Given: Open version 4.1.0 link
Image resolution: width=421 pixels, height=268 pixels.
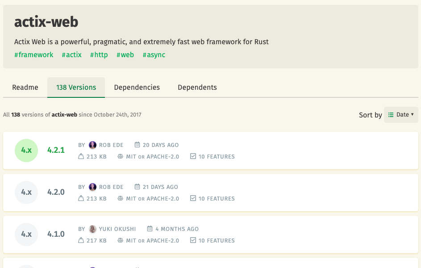Looking at the screenshot, I should 56,234.
